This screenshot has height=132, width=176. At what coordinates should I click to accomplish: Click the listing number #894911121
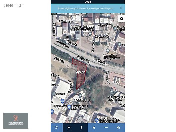13,6
